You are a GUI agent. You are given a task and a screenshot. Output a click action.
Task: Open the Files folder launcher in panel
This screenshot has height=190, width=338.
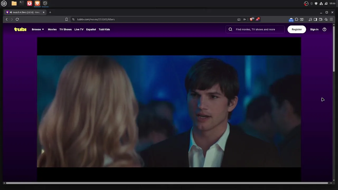(x=14, y=3)
